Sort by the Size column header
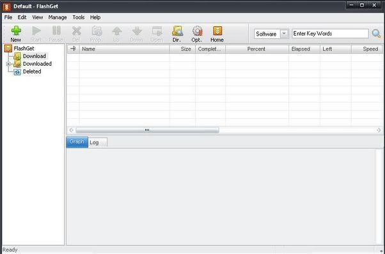This screenshot has width=385, height=254. click(182, 49)
